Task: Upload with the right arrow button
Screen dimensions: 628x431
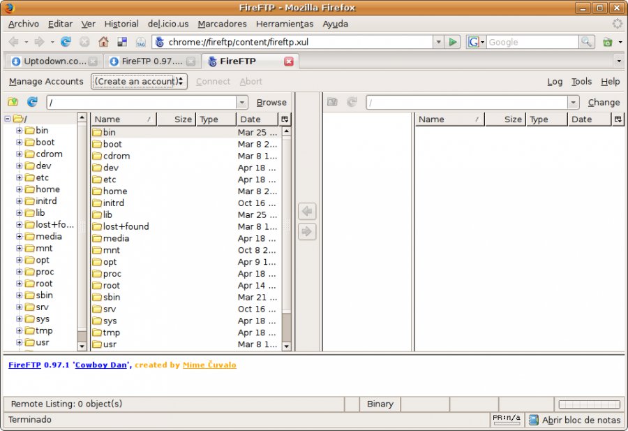Action: pyautogui.click(x=307, y=231)
